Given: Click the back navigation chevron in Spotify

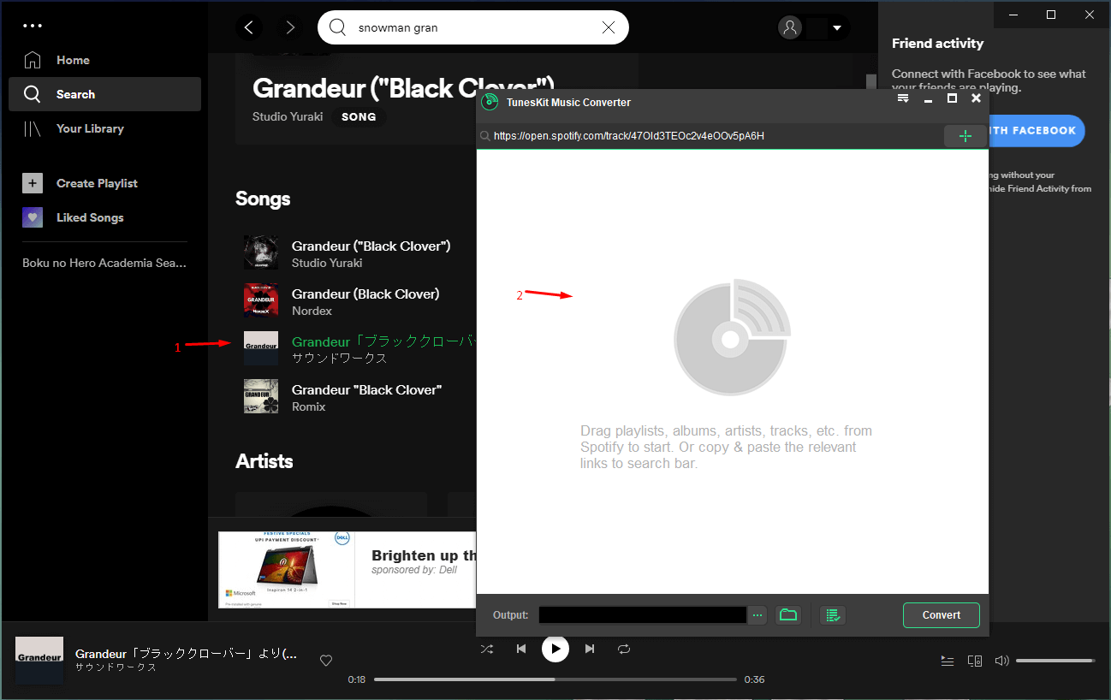Looking at the screenshot, I should click(x=248, y=27).
